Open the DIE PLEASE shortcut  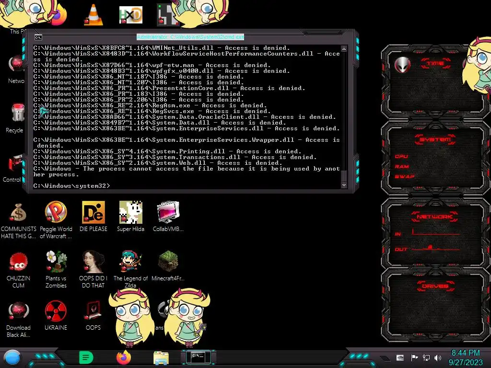click(94, 217)
